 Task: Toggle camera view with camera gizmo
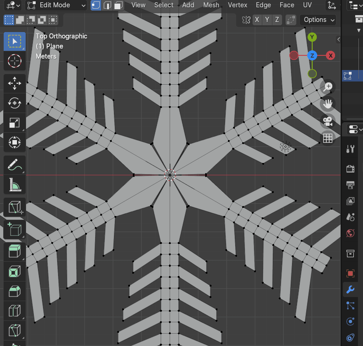pyautogui.click(x=328, y=121)
